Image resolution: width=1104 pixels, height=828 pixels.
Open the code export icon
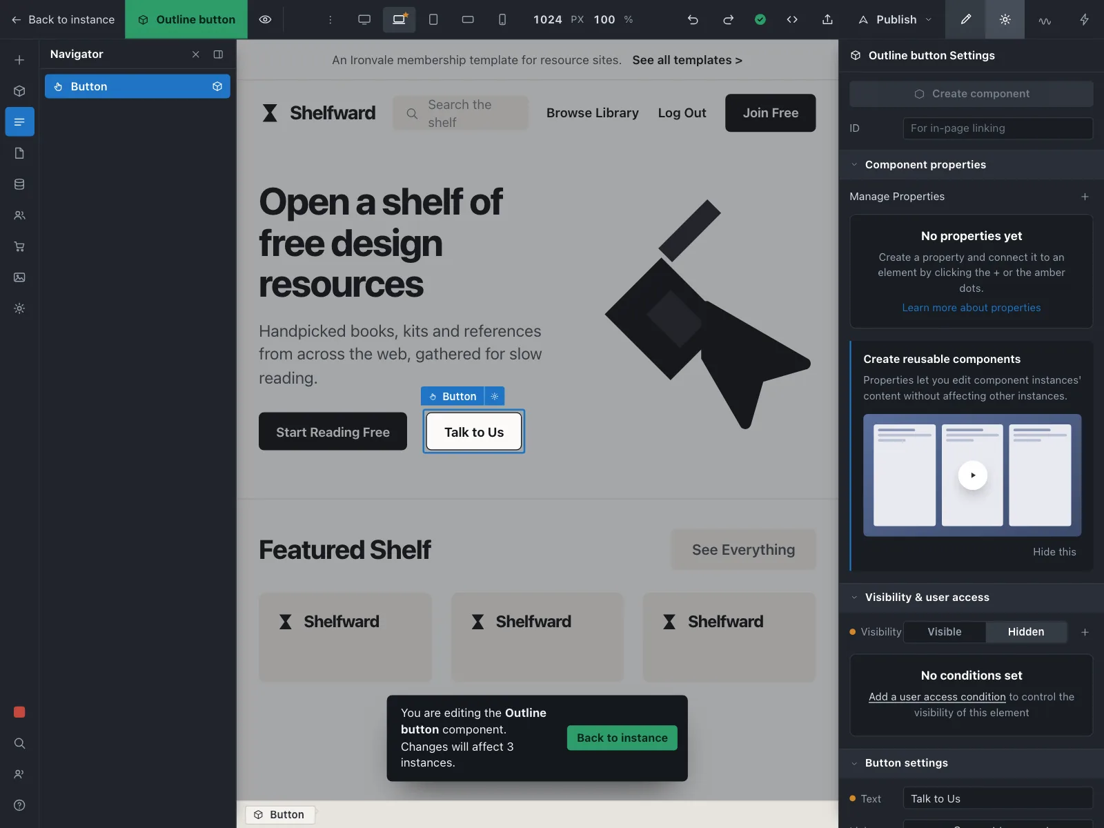pyautogui.click(x=792, y=19)
